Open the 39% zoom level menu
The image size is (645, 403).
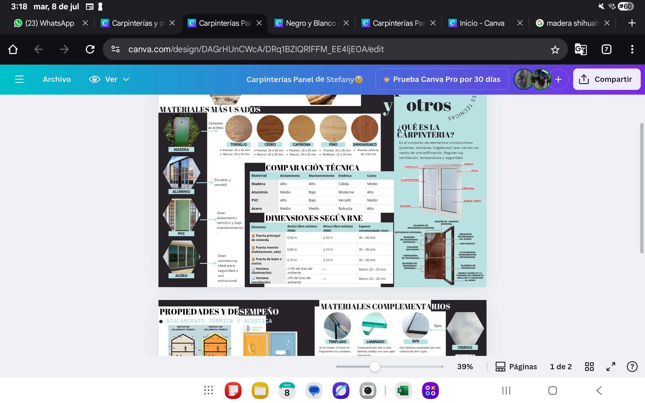(465, 366)
